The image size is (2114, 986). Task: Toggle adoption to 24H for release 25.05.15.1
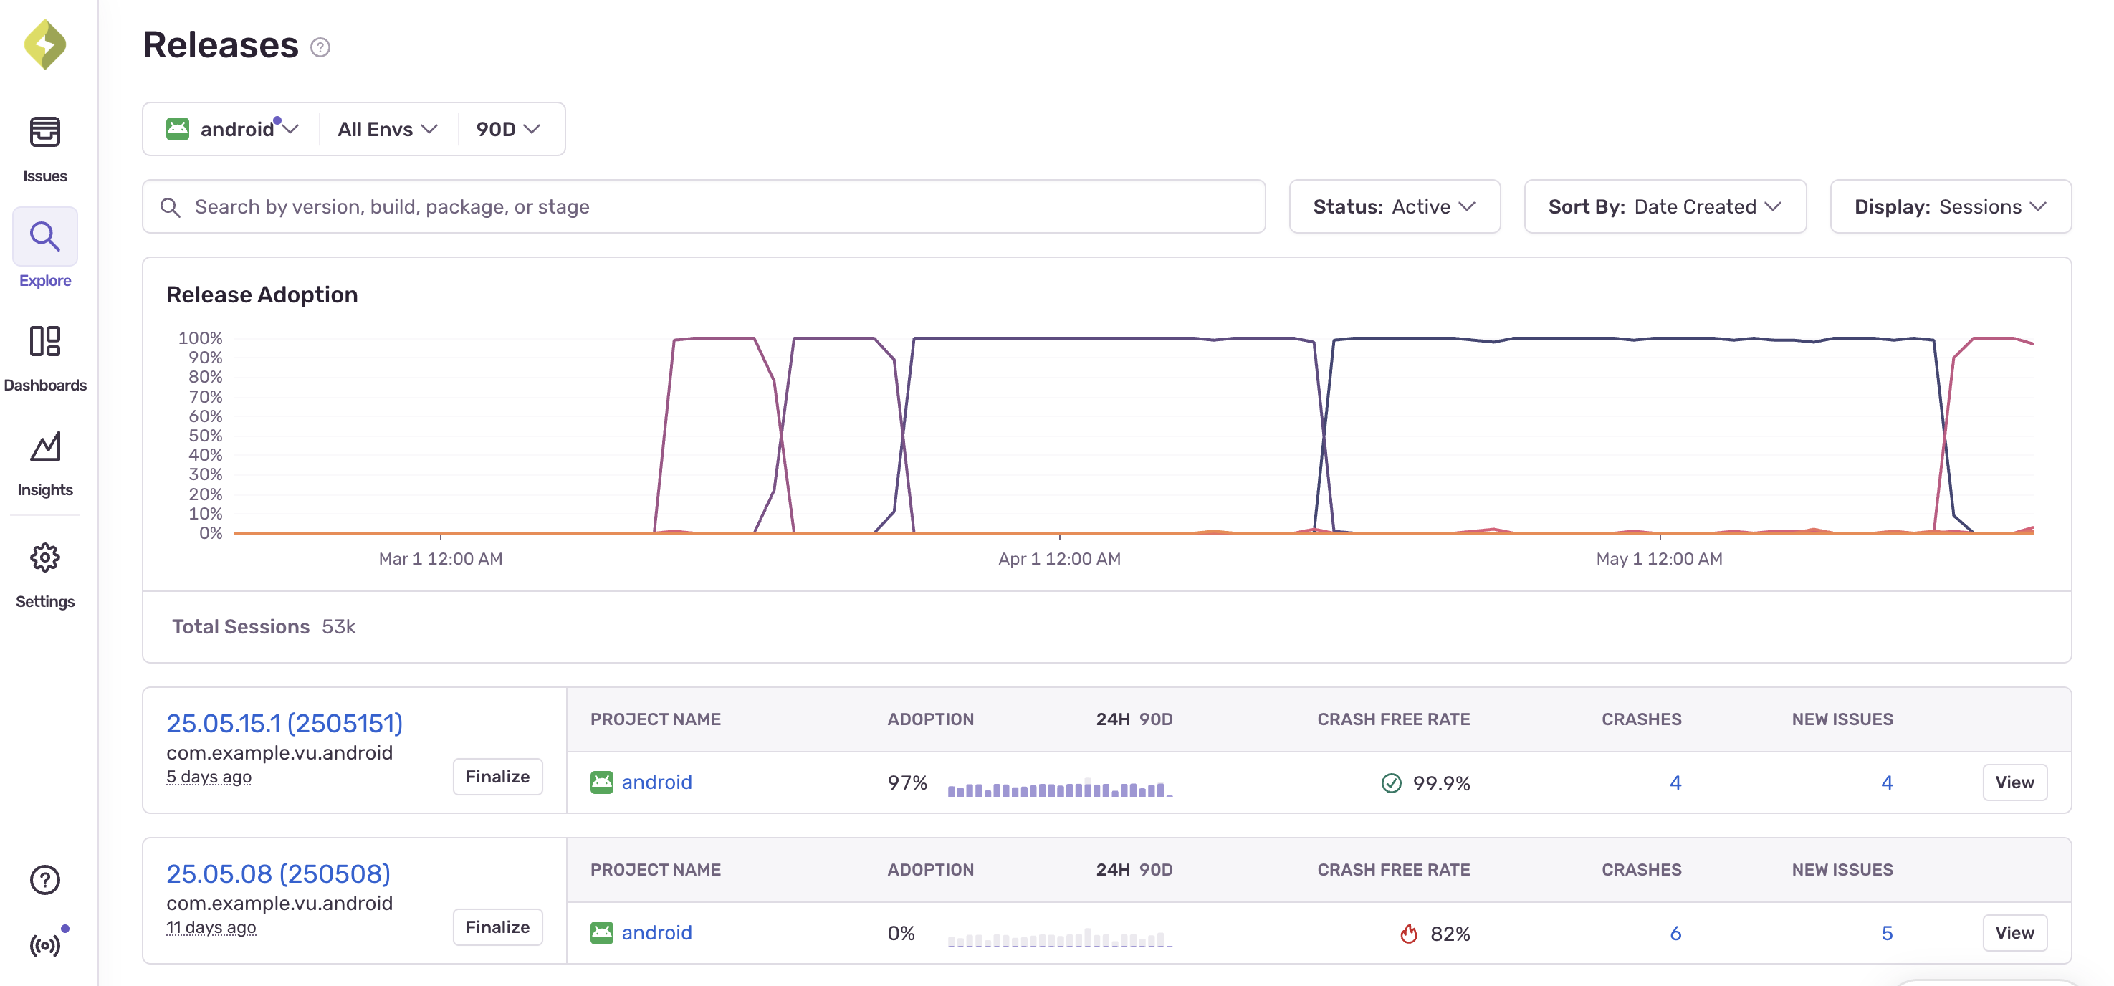1112,719
